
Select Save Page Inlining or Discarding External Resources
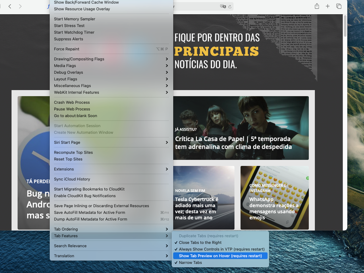pos(111,206)
